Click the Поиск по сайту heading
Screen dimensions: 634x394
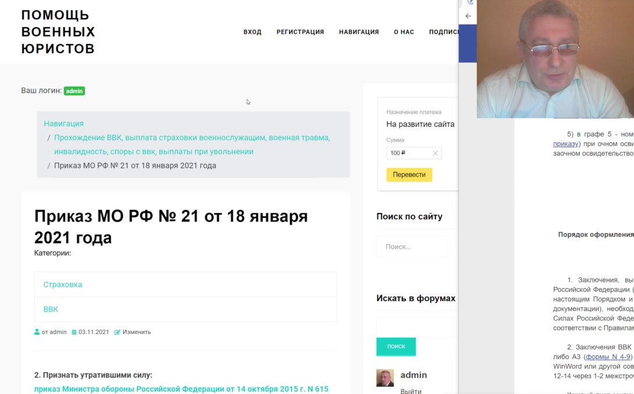[409, 217]
